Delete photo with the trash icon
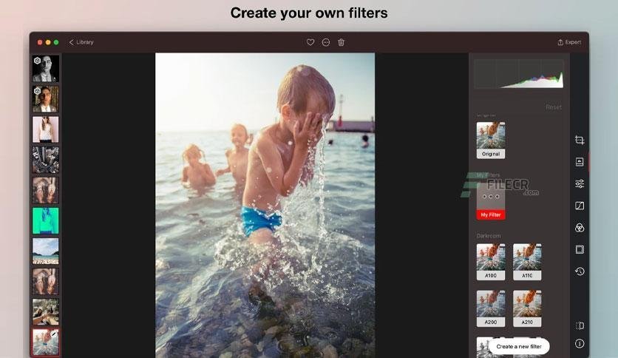Screen dimensions: 618x358 click(341, 42)
